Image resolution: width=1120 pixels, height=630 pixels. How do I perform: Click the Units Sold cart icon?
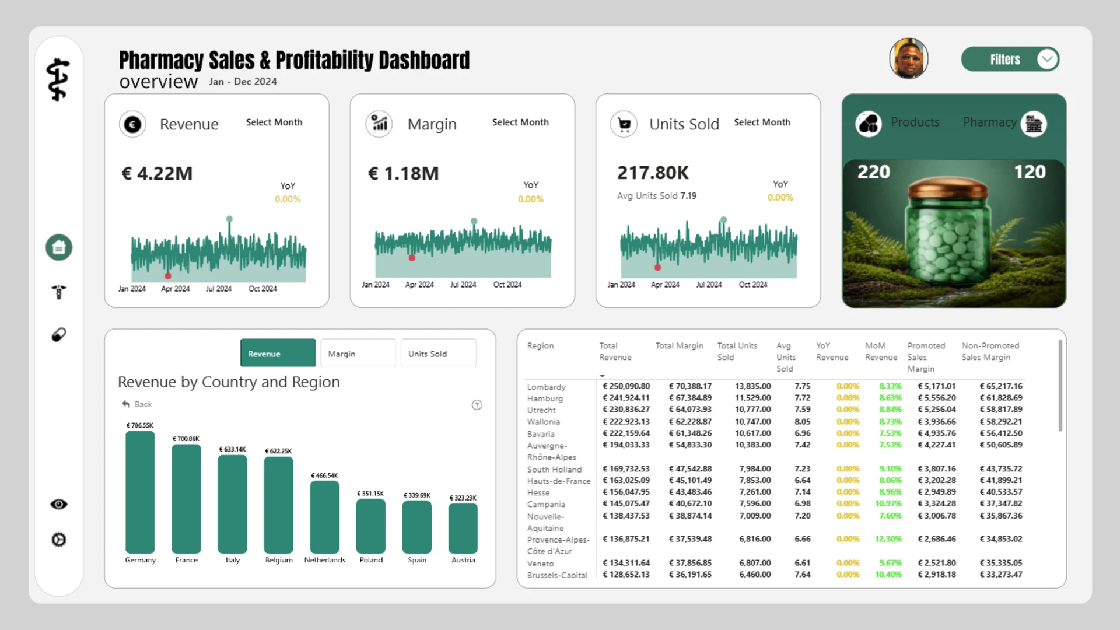[x=624, y=124]
